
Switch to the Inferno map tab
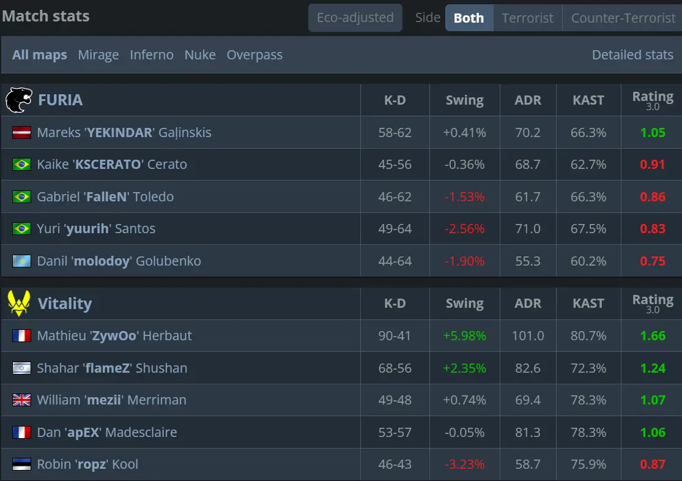tap(152, 55)
